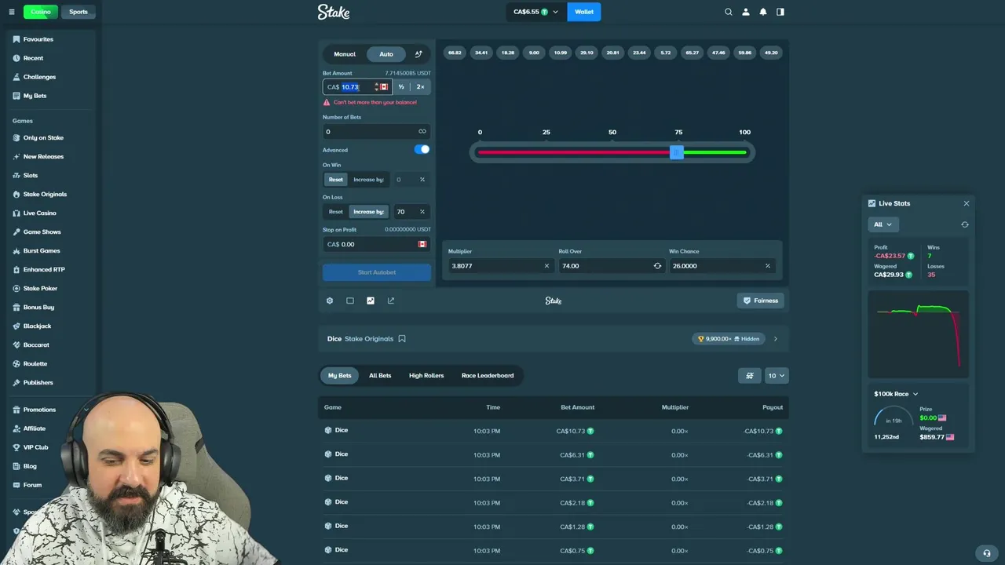Toggle theatre mode rectangle icon
The image size is (1005, 565).
click(350, 301)
